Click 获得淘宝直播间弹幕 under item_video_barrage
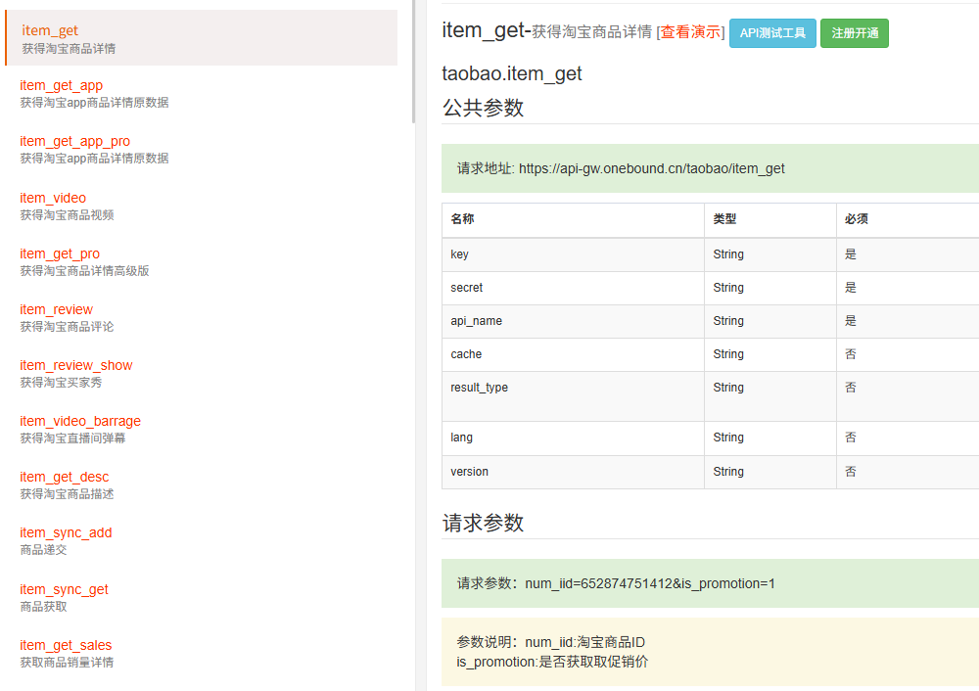This screenshot has height=691, width=979. click(x=72, y=438)
